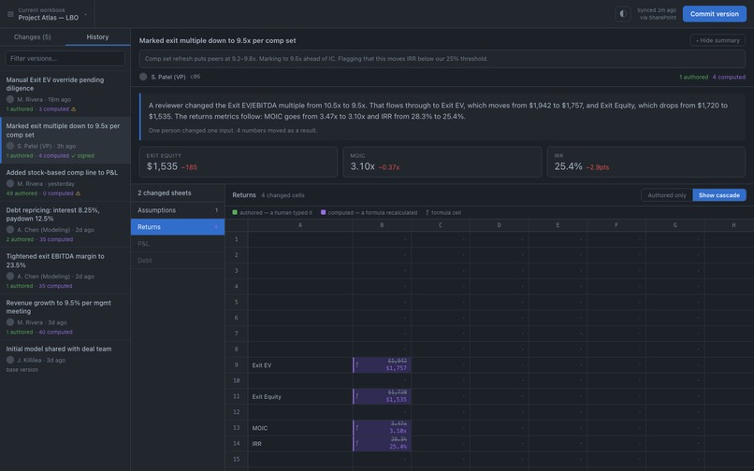Click the formula cell legend icon
Screen dimensions: 754x471
[x=427, y=212]
